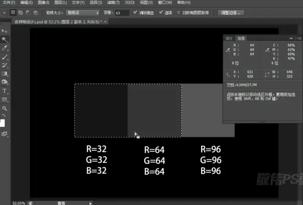Switch to the 属性 properties panel tab

[x=229, y=39]
